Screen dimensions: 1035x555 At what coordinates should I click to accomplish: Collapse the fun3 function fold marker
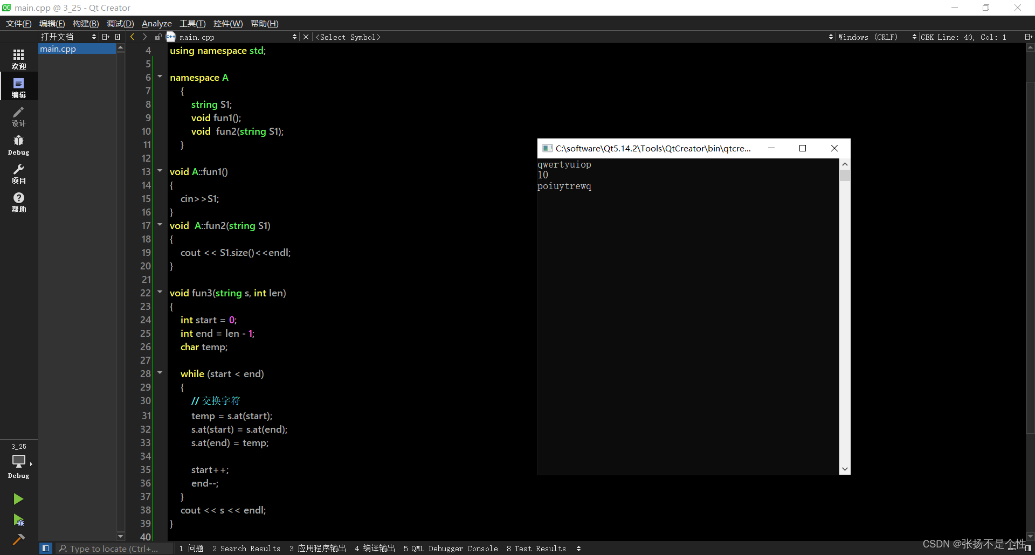160,292
